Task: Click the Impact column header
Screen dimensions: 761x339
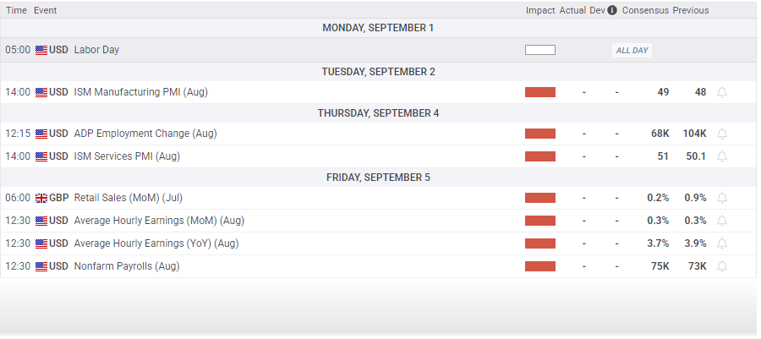Action: [540, 10]
